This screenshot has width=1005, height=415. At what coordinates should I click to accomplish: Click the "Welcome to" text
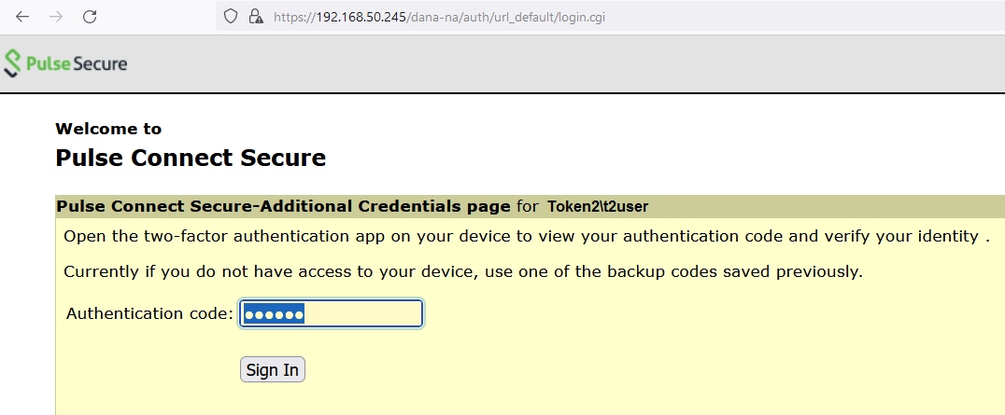click(108, 129)
